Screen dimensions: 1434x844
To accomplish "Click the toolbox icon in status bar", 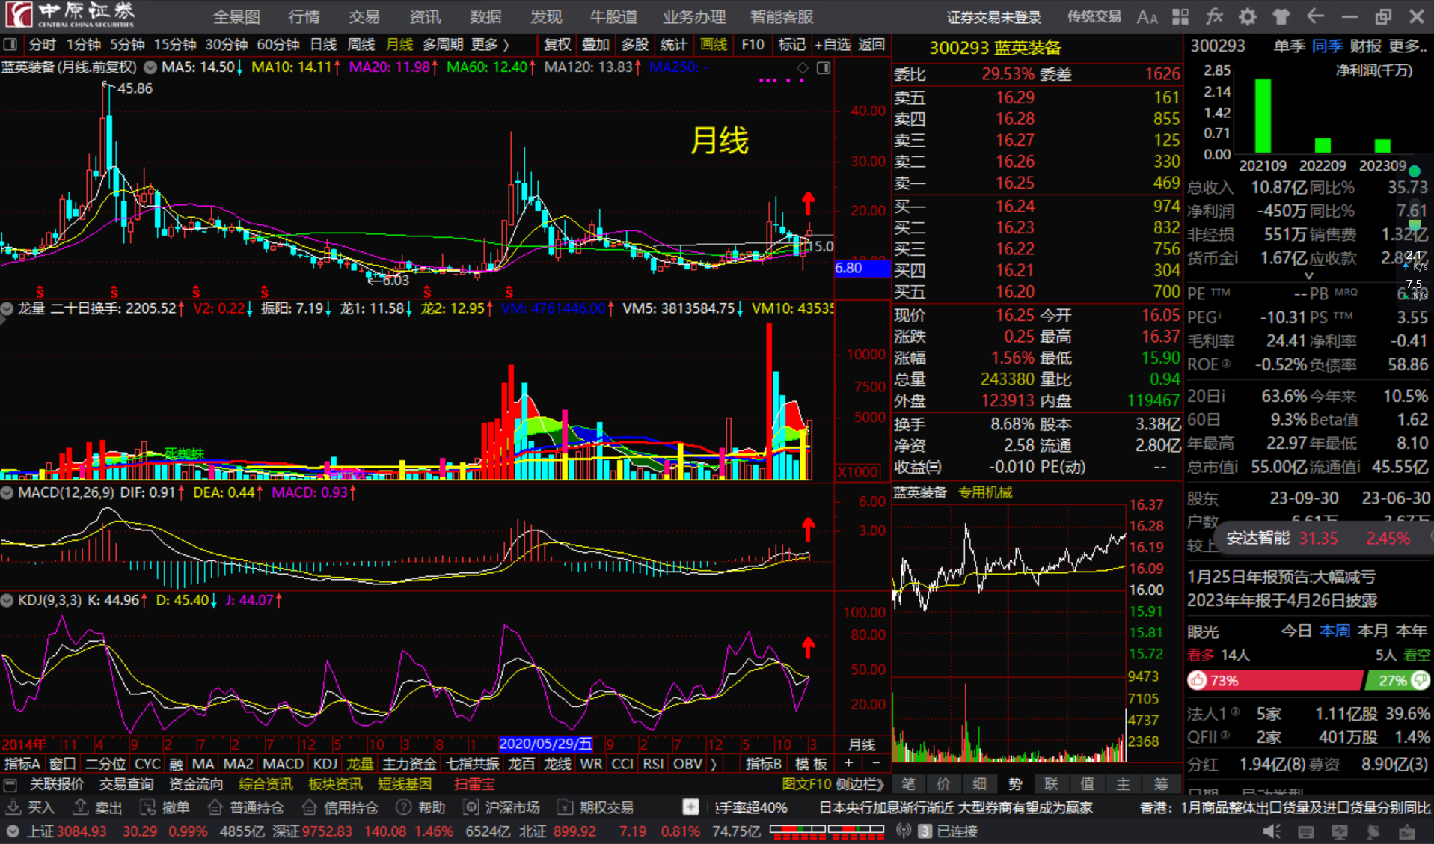I will pos(1407,831).
